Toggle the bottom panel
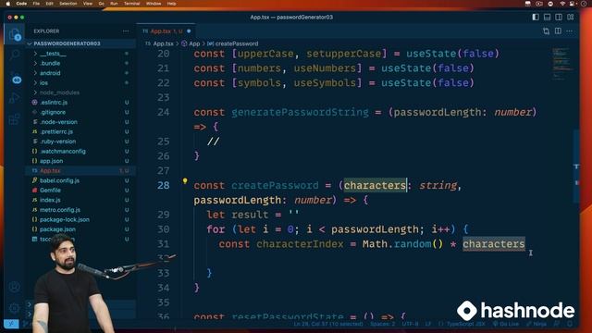 [x=547, y=17]
